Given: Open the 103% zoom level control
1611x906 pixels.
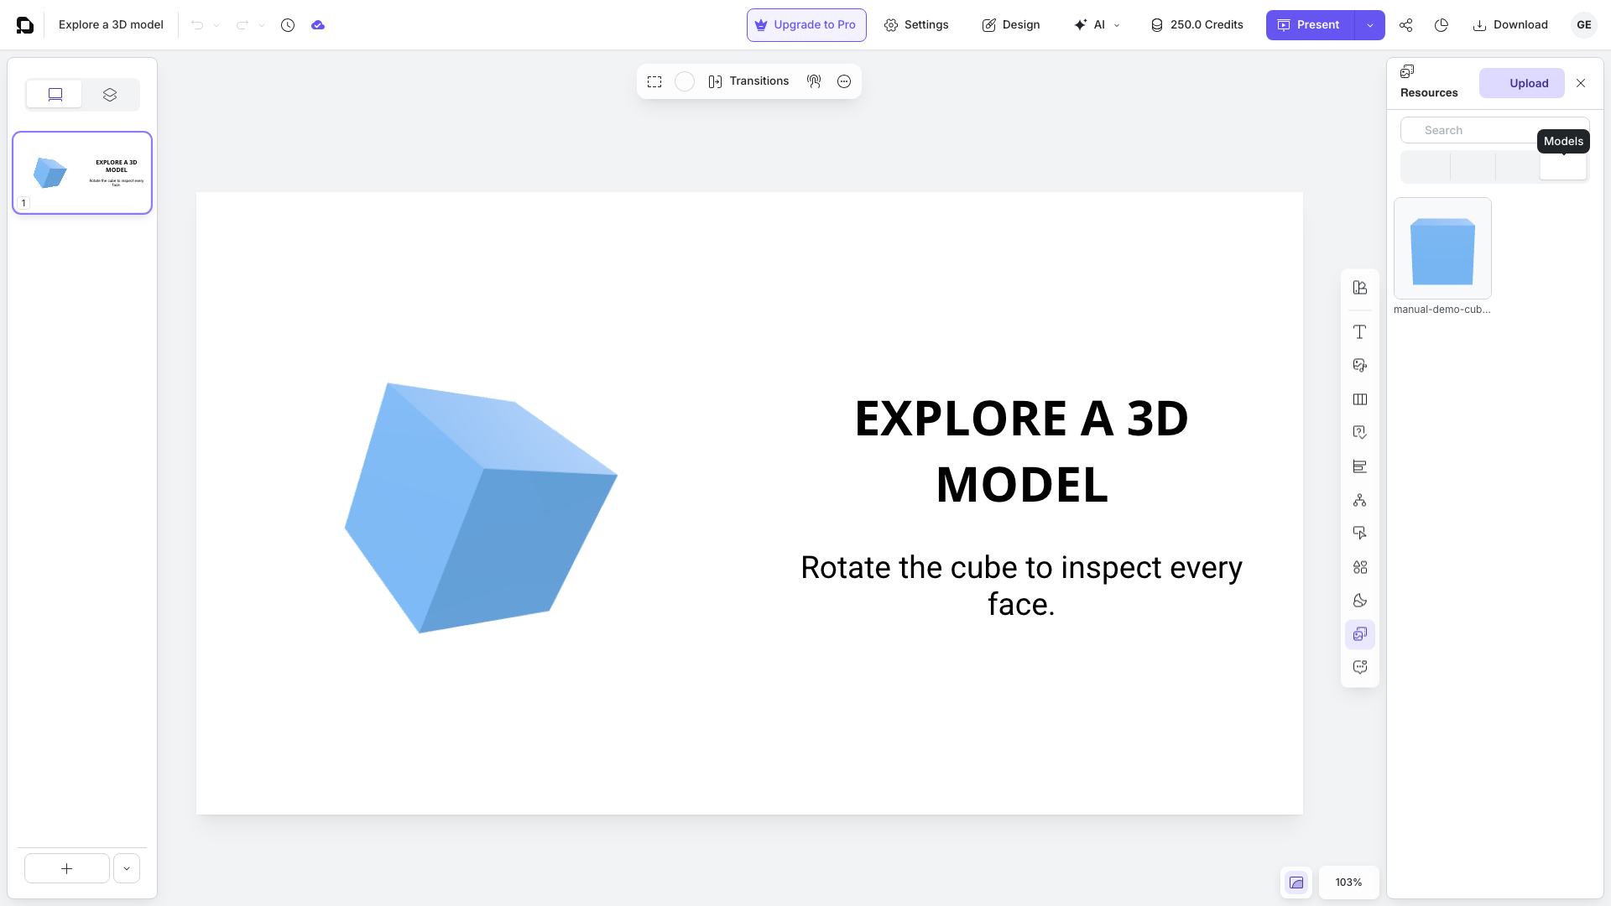Looking at the screenshot, I should click(1349, 883).
